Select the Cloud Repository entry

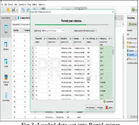[x=132, y=63]
